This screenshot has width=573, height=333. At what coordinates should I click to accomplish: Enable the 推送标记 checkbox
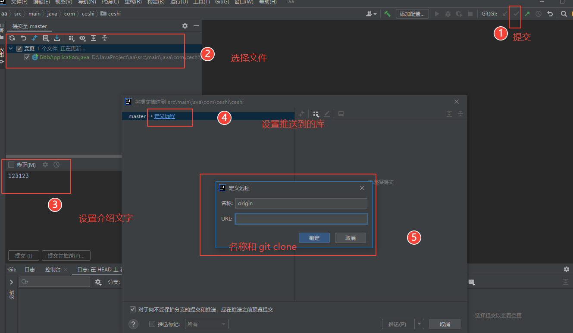pos(152,324)
